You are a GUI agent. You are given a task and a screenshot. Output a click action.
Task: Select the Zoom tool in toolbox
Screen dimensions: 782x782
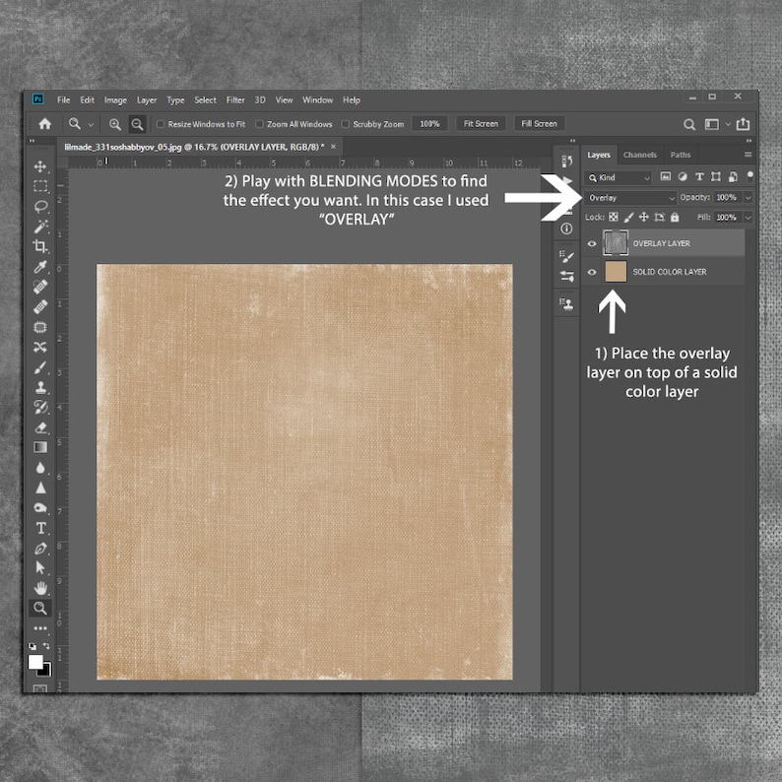tap(40, 608)
